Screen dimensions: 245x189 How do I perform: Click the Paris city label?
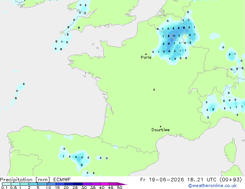pos(146,57)
